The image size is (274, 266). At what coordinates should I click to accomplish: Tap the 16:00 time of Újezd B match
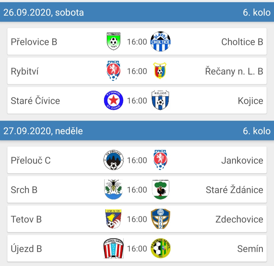[137, 249]
